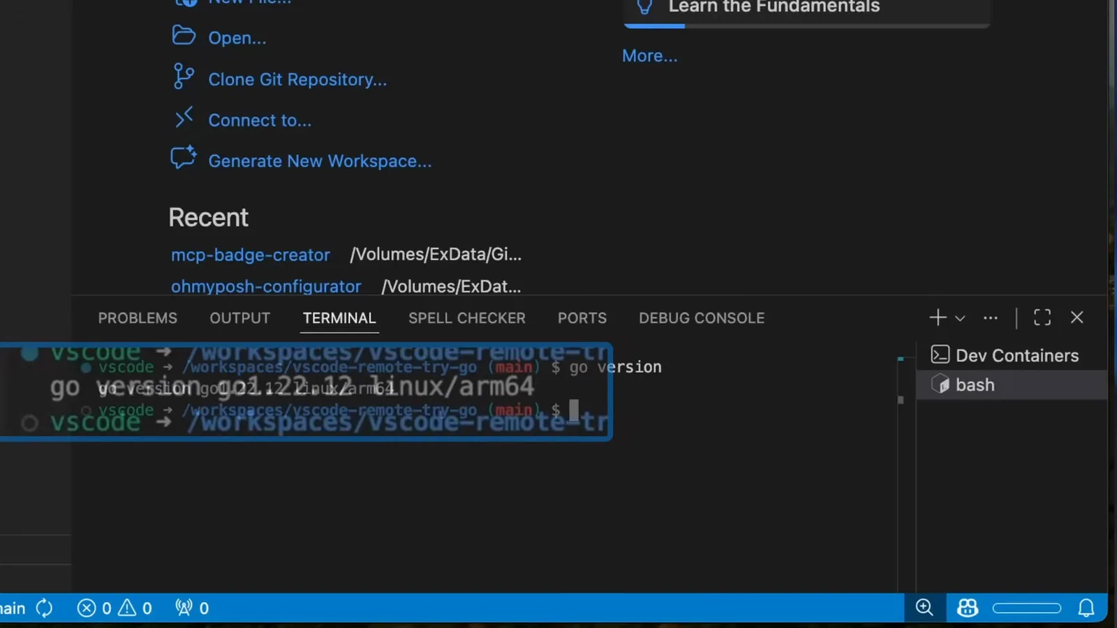The width and height of the screenshot is (1117, 628).
Task: Click Clone Git Repository... link
Action: 297,80
